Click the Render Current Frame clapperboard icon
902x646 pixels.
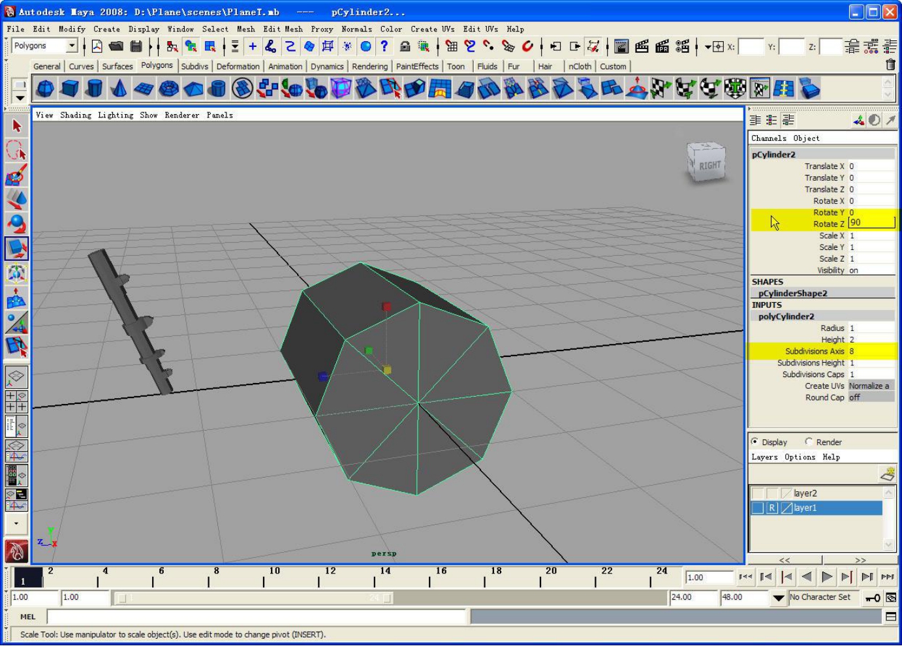[x=642, y=46]
